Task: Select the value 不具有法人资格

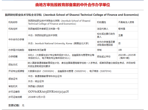Action: tap(126, 22)
